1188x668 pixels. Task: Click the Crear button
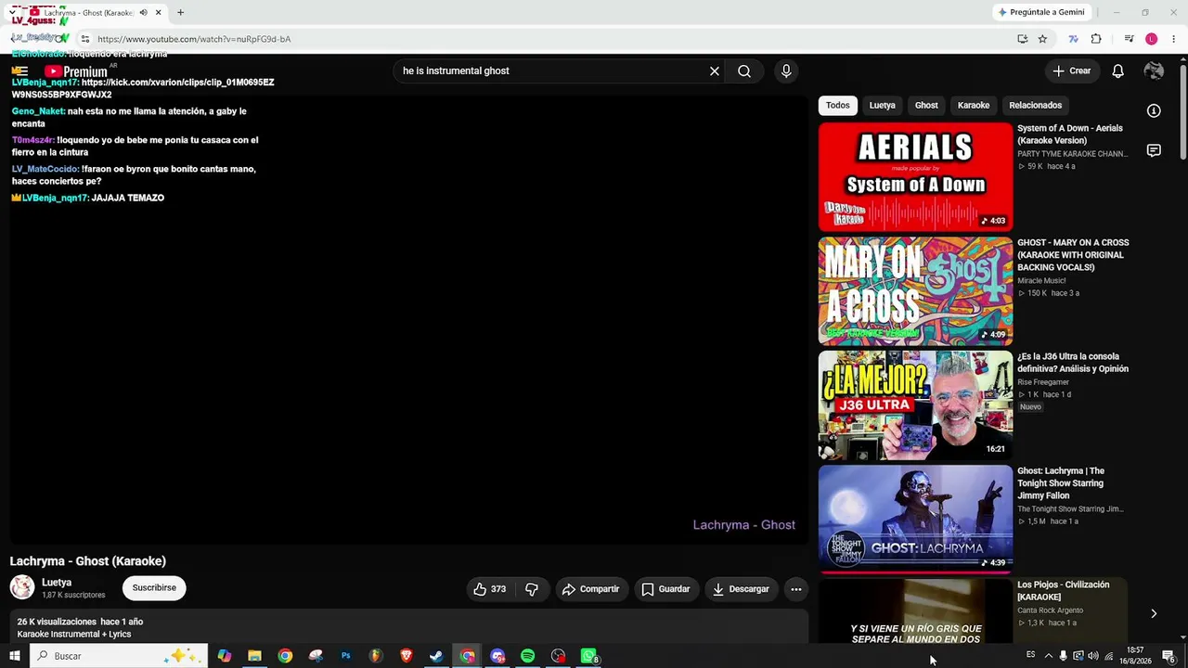point(1071,71)
